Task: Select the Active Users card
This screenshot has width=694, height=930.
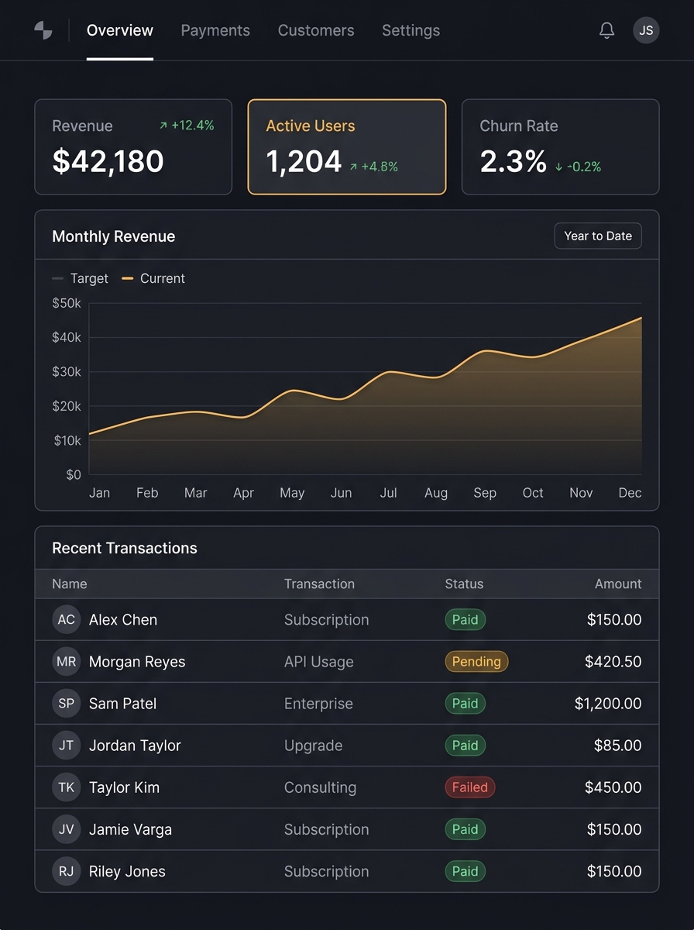Action: point(347,146)
